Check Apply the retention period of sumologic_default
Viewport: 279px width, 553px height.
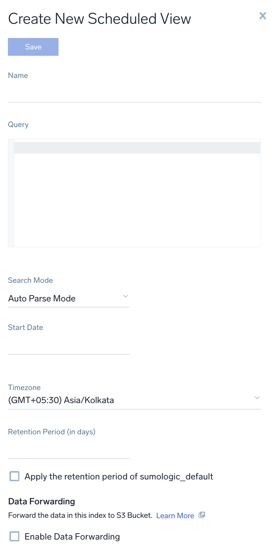(x=14, y=476)
